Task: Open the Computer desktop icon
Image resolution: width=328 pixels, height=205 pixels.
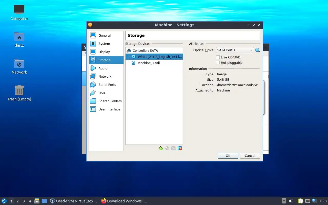Action: pyautogui.click(x=19, y=12)
